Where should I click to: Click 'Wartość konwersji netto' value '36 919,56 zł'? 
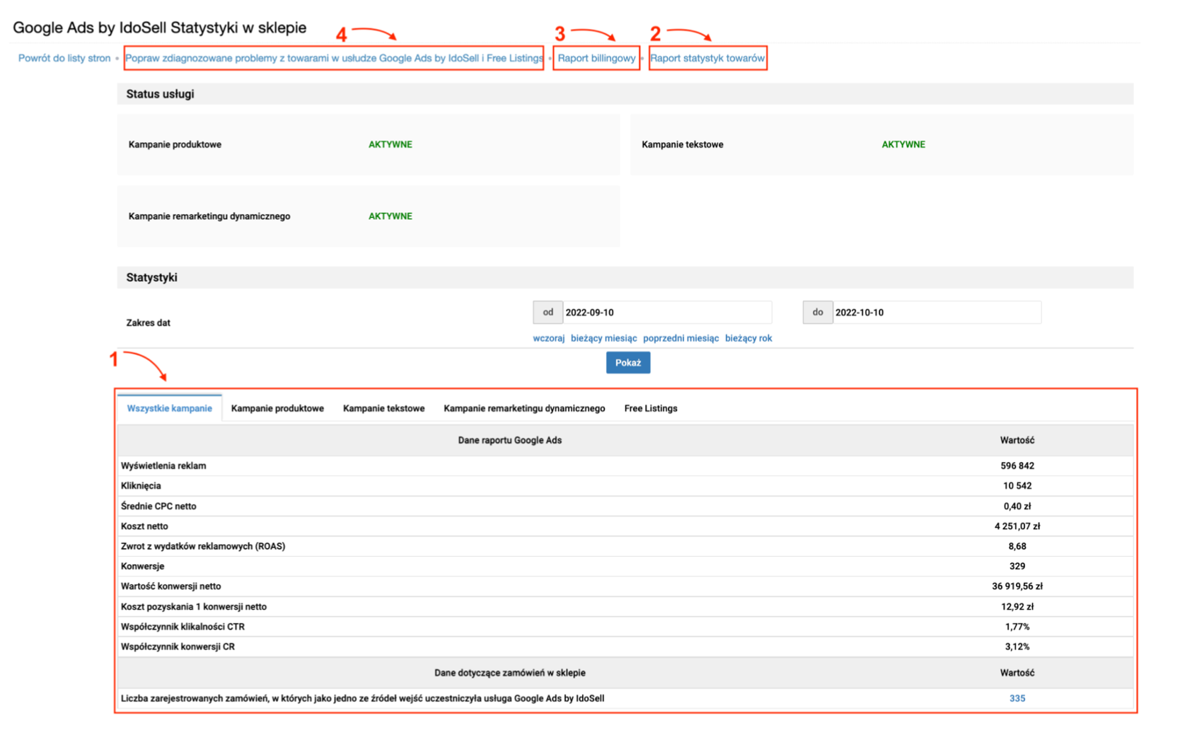tap(1017, 586)
